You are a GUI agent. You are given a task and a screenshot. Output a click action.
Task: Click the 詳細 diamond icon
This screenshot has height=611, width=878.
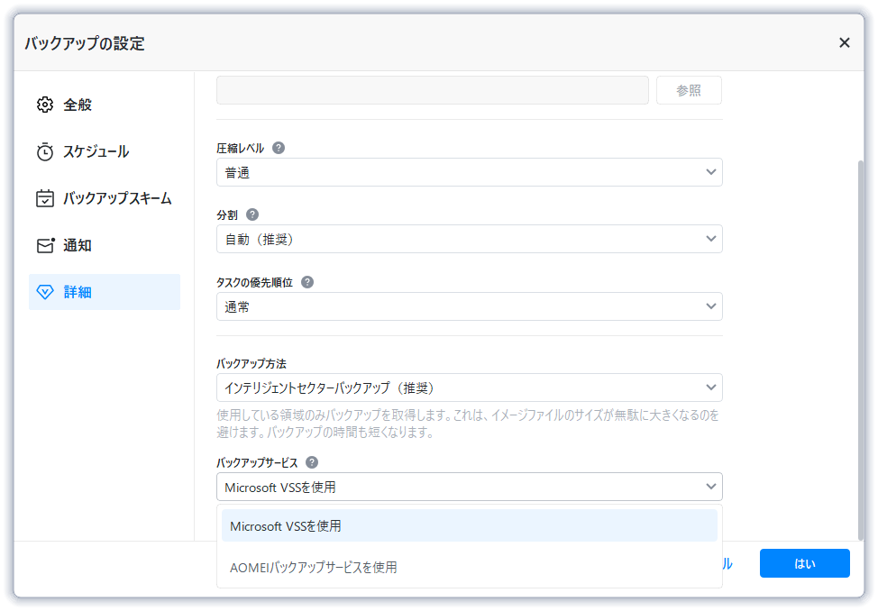click(45, 292)
